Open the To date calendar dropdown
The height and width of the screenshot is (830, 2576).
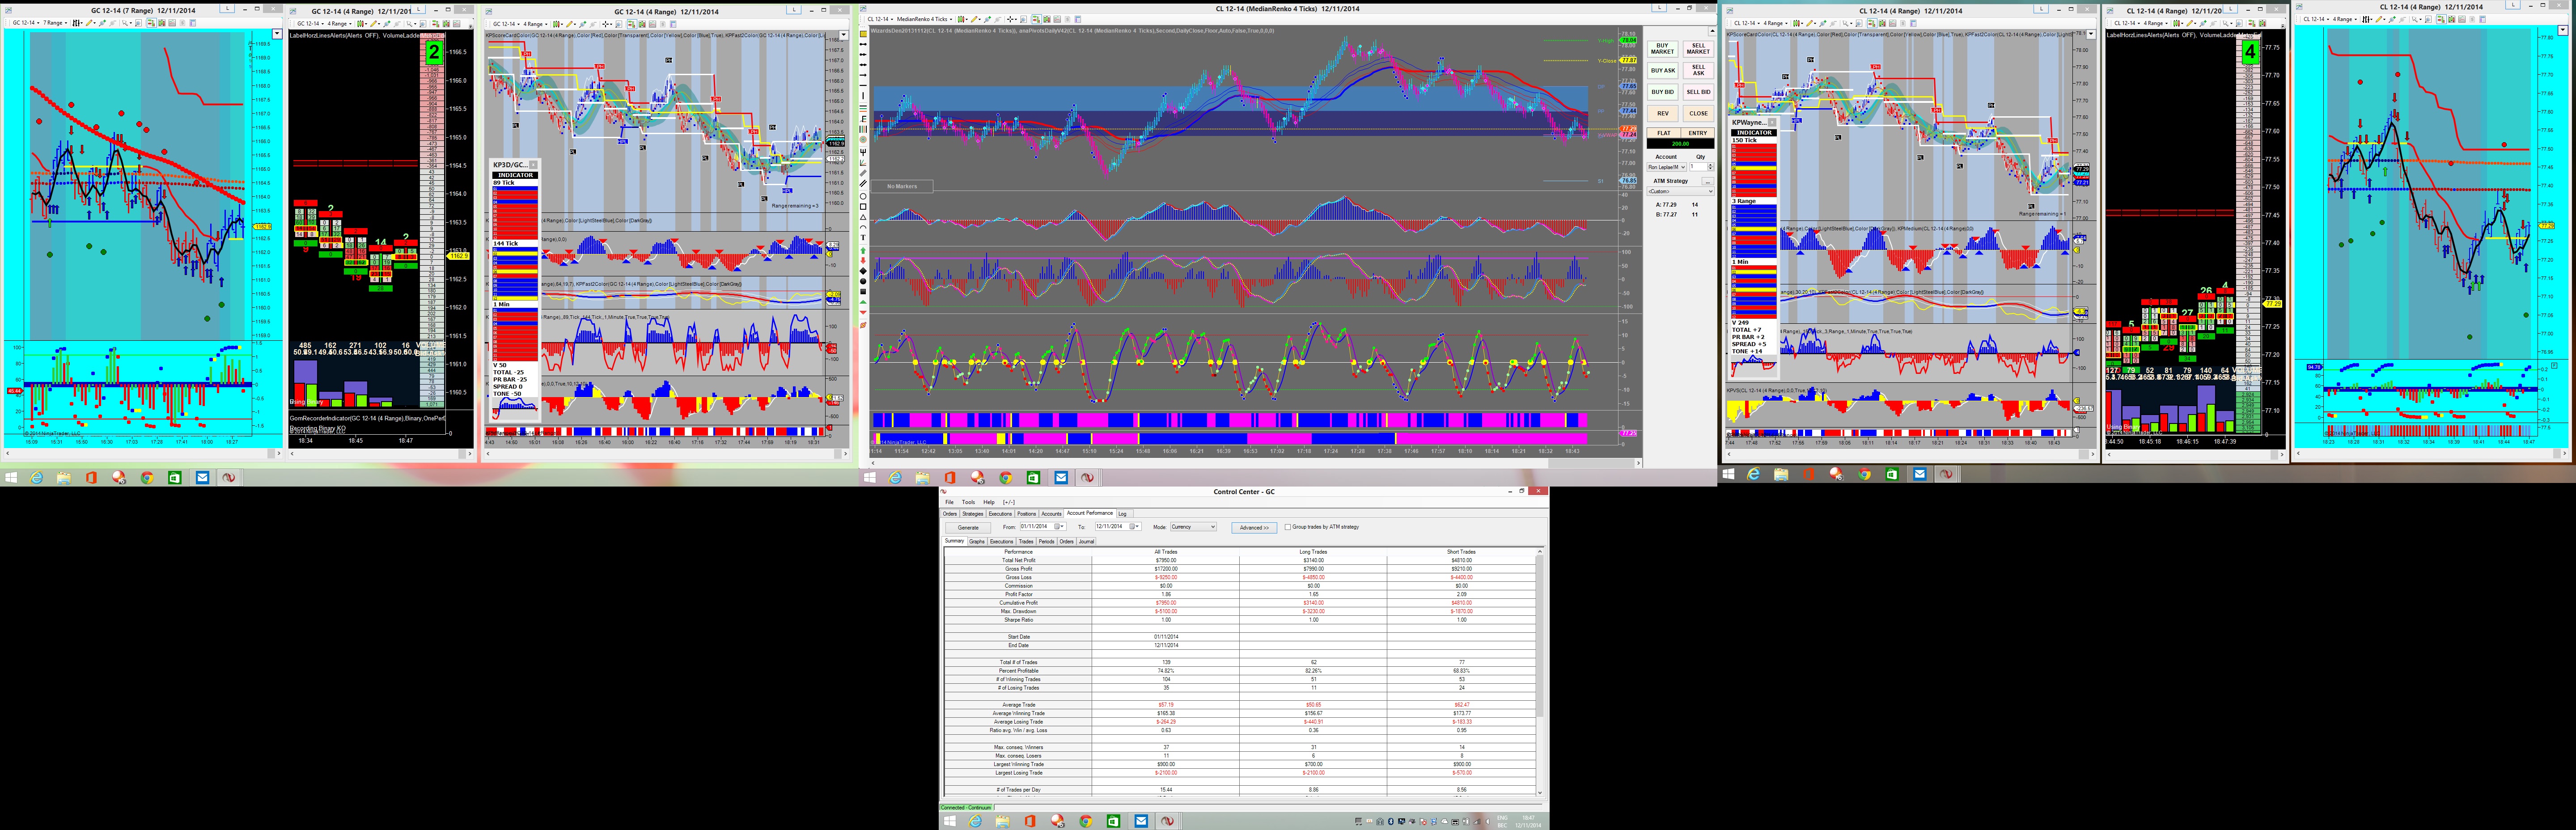(x=1135, y=527)
